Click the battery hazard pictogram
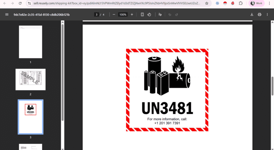The height and width of the screenshot is (150, 274). tap(167, 76)
